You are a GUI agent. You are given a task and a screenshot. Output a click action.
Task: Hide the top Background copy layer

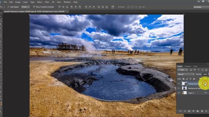coord(179,84)
